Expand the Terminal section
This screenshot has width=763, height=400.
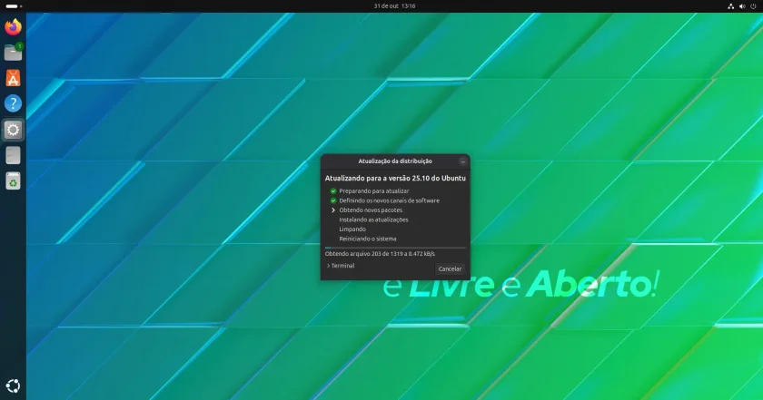click(341, 266)
